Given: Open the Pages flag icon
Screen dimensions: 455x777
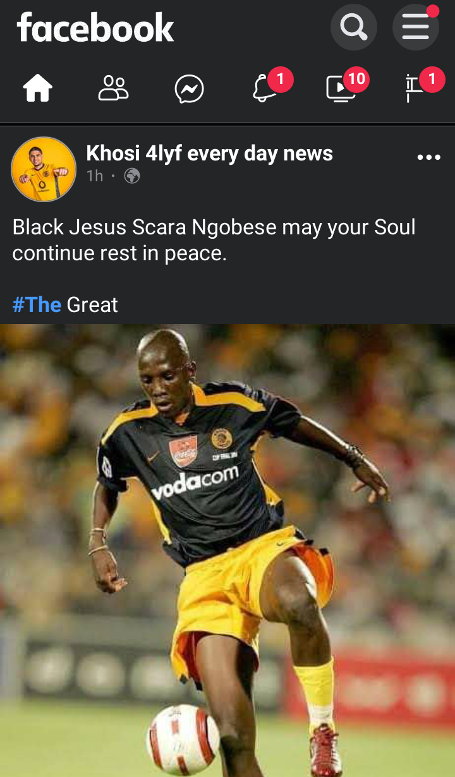Looking at the screenshot, I should coord(415,89).
